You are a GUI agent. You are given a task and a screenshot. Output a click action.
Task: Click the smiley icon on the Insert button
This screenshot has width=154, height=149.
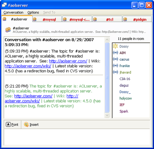pyautogui.click(x=26, y=124)
